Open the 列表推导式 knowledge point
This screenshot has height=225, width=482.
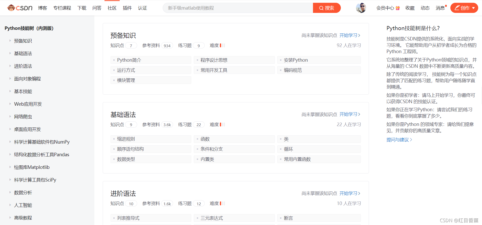coord(151,218)
